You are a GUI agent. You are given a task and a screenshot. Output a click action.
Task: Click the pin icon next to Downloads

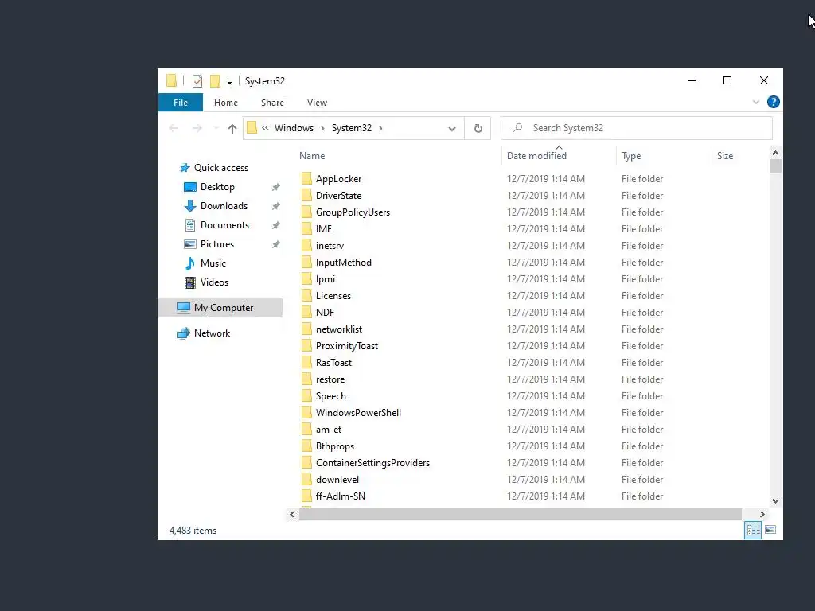point(276,206)
